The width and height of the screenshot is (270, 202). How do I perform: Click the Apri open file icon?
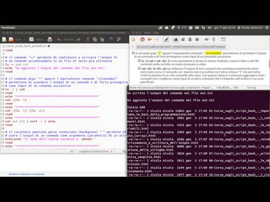click(11, 40)
